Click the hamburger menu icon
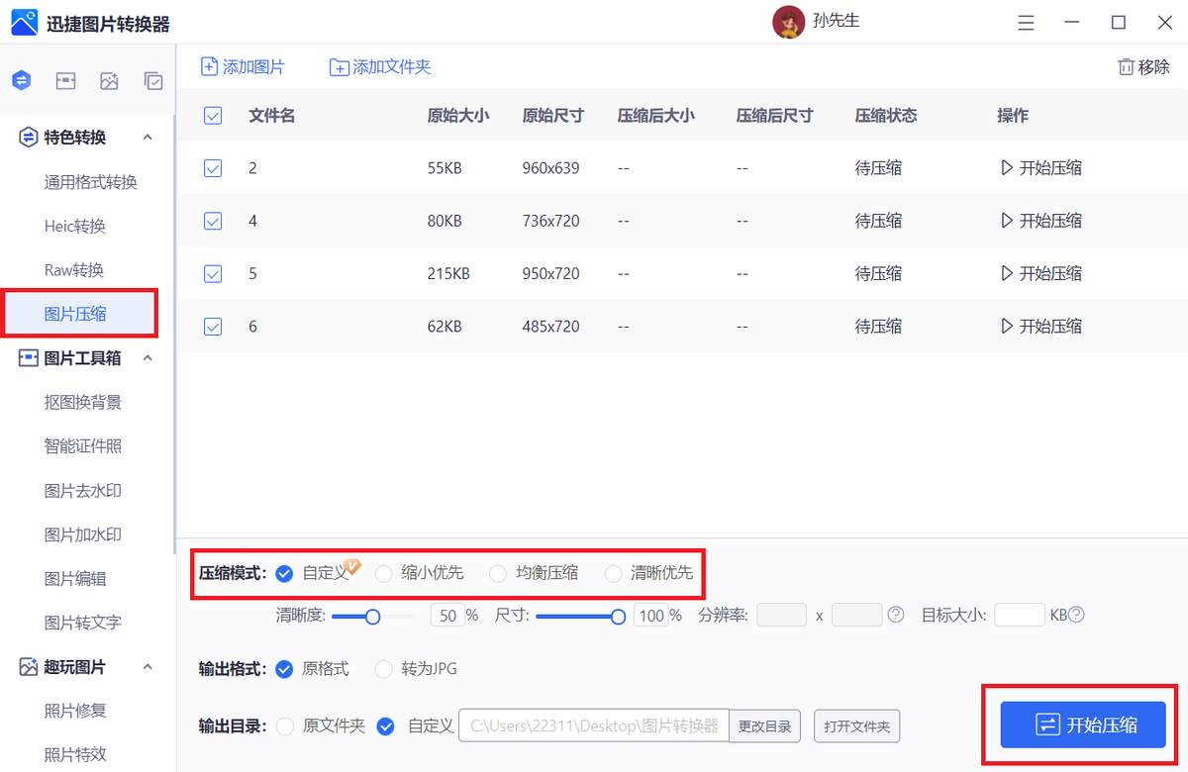This screenshot has height=772, width=1188. 1026,22
